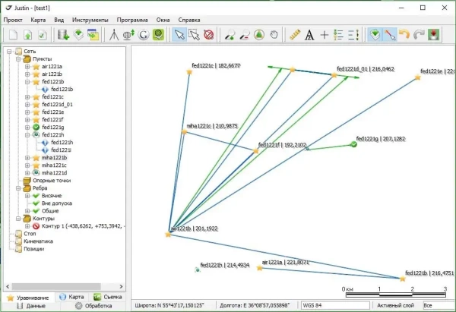Click the database add icon with green plus

point(63,35)
